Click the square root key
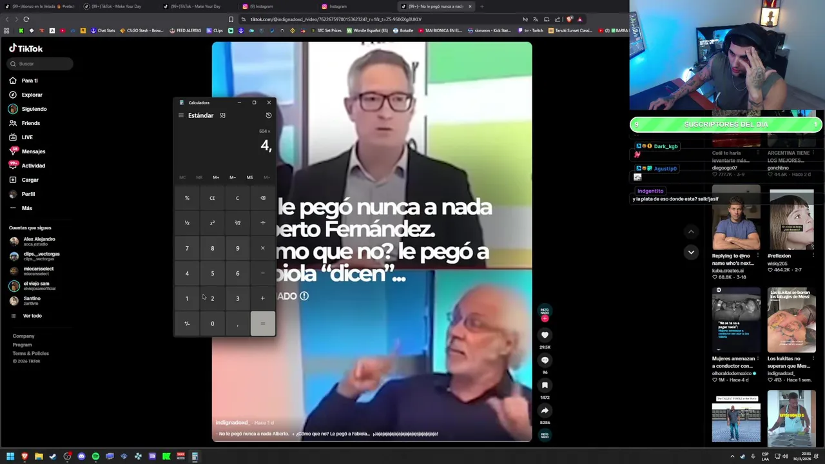Image resolution: width=825 pixels, height=464 pixels. (x=237, y=223)
